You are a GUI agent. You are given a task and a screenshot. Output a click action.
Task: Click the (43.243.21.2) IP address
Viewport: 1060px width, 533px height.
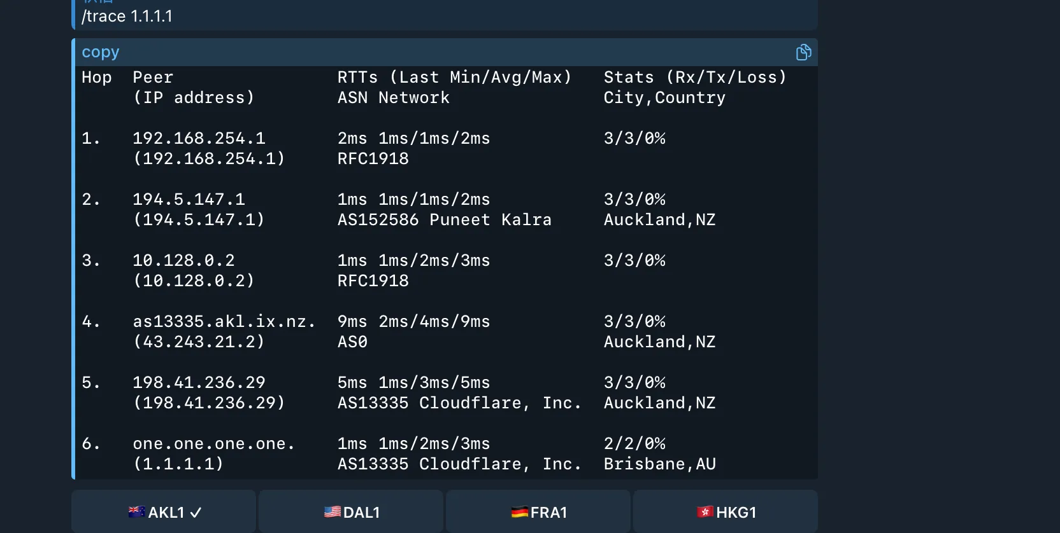coord(199,342)
